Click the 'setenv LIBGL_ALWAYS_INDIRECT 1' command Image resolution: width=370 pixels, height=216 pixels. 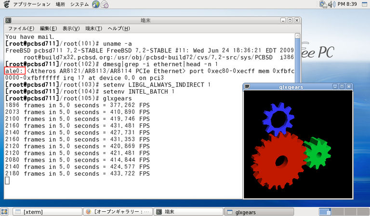(x=157, y=84)
